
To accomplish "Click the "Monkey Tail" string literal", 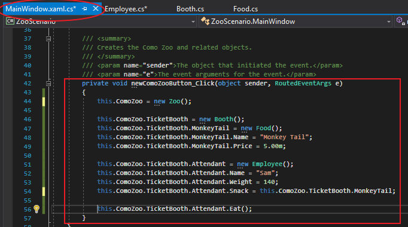I will 284,137.
